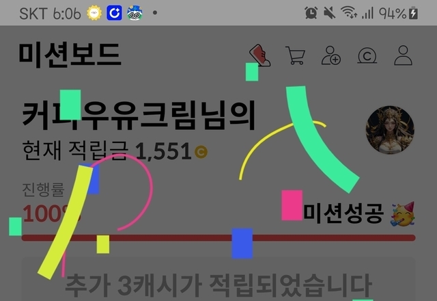Open the shopping cart icon
Image resolution: width=437 pixels, height=301 pixels.
coord(296,55)
